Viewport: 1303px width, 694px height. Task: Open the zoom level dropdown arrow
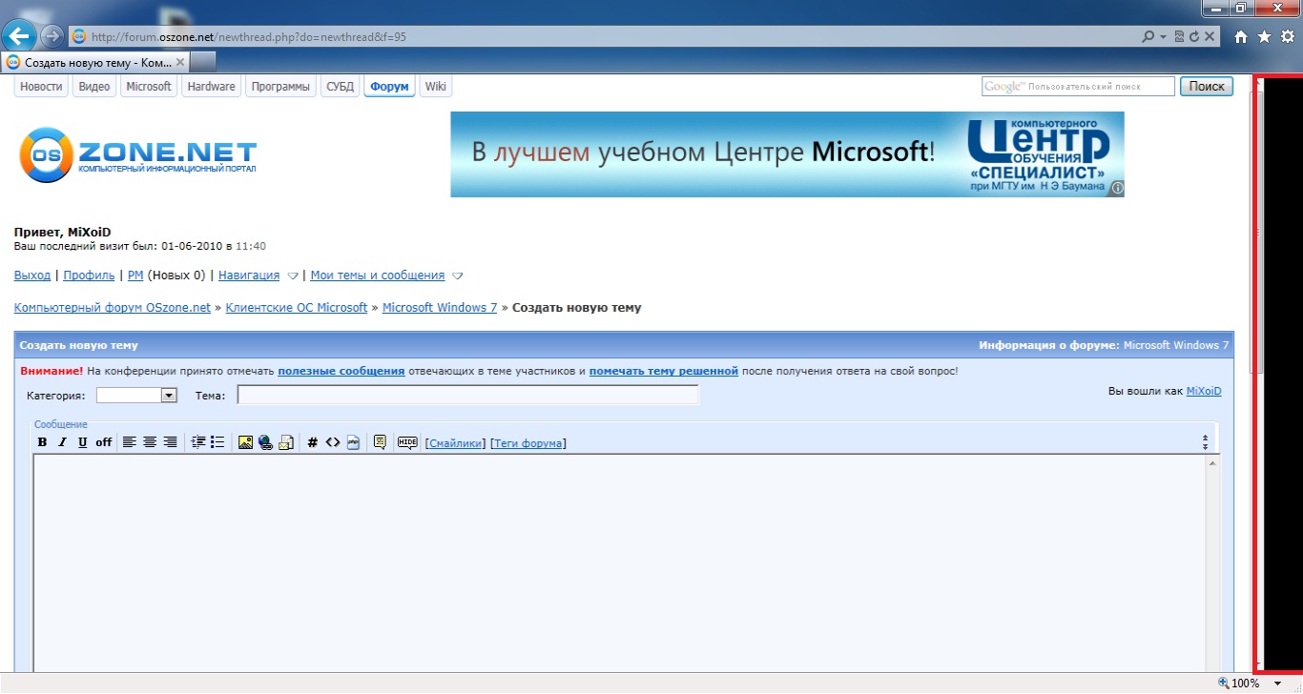pos(1277,684)
